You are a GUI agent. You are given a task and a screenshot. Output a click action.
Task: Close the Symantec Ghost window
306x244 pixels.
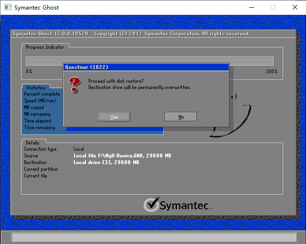[x=295, y=8]
